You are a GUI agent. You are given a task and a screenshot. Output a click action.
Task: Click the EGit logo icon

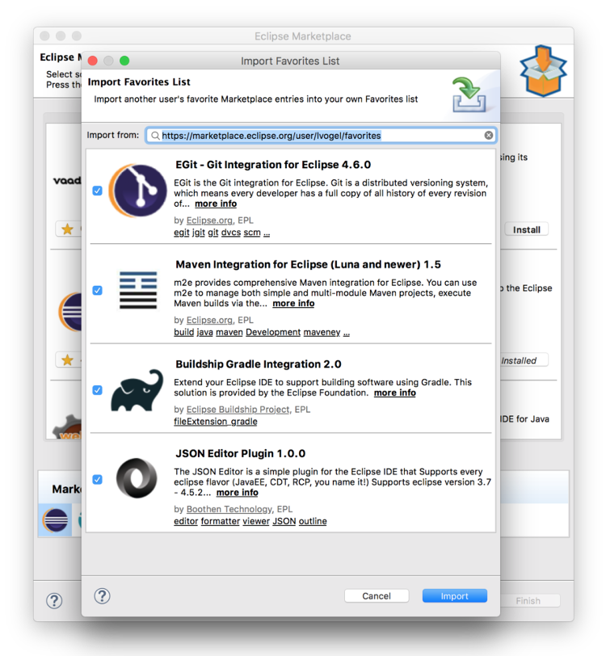(x=137, y=191)
